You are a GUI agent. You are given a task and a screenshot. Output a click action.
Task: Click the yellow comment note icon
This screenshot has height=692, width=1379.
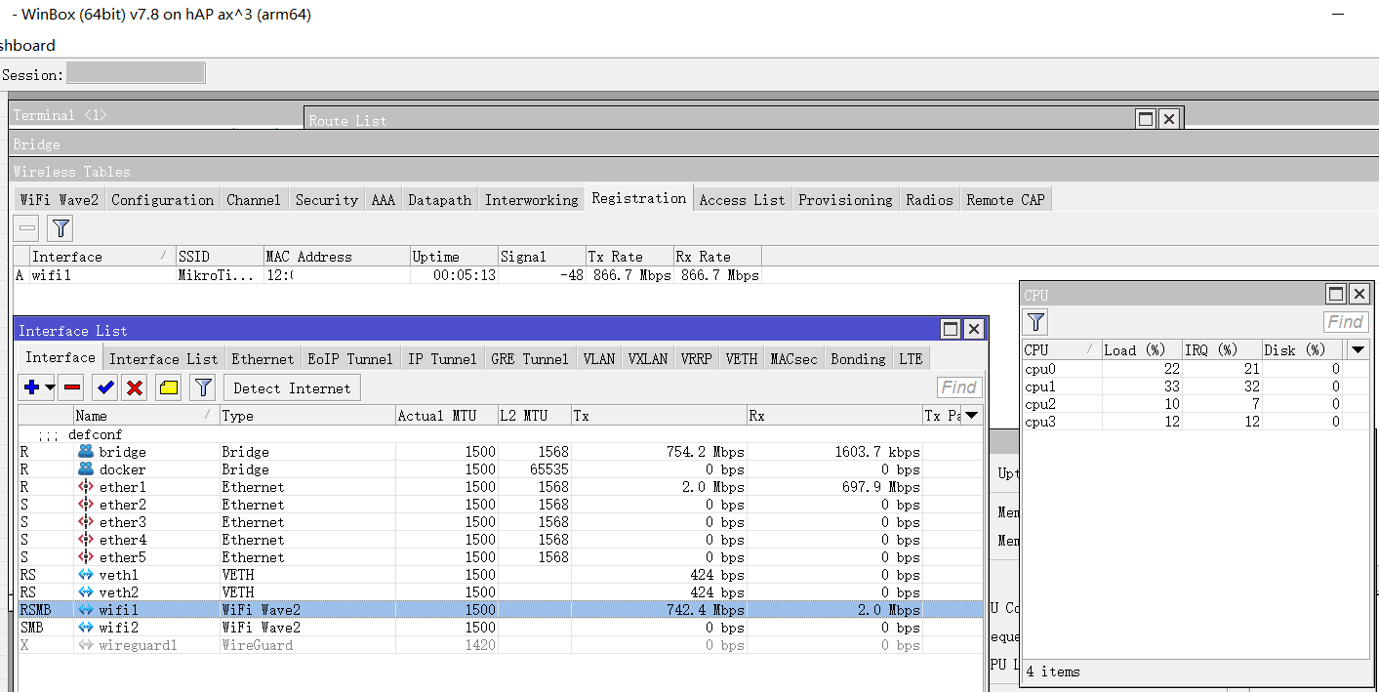(169, 387)
